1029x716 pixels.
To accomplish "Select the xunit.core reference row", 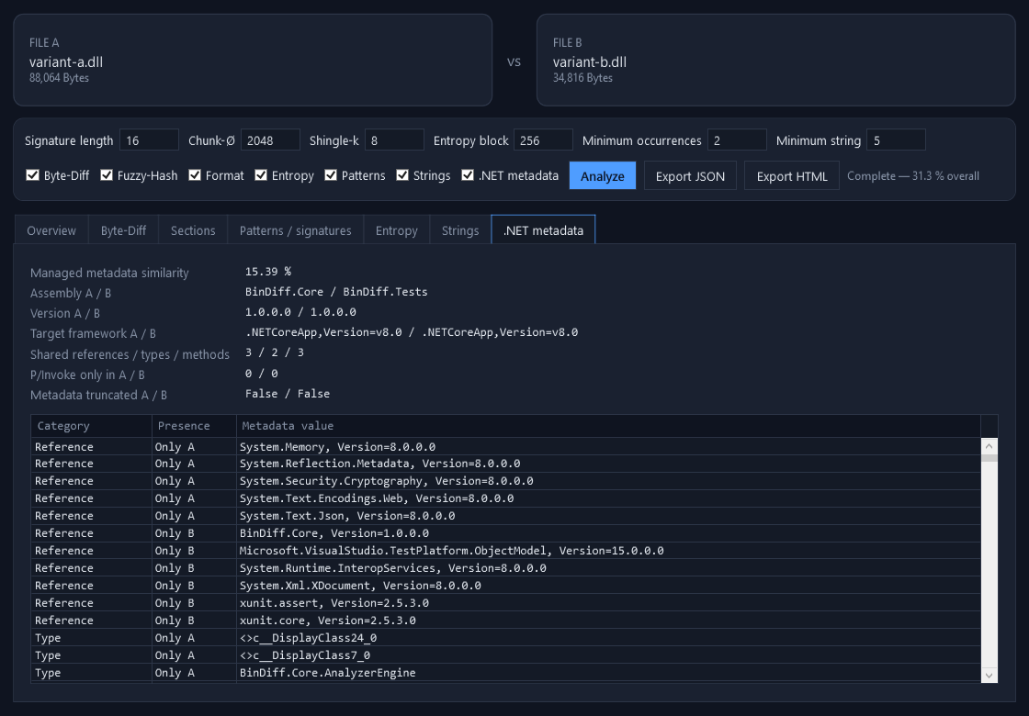I will [x=505, y=621].
